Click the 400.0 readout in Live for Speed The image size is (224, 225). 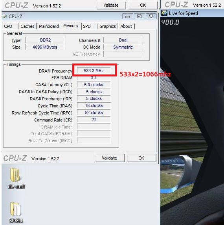(170, 22)
